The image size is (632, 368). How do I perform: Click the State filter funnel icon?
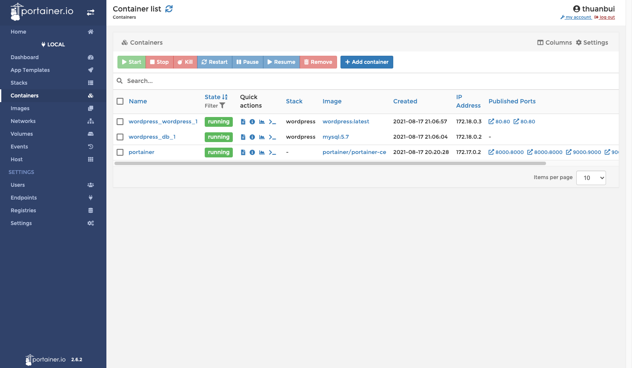pyautogui.click(x=222, y=106)
